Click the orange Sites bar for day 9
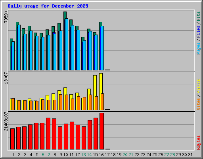Screen dimensions: 203x159 [x=61, y=102]
